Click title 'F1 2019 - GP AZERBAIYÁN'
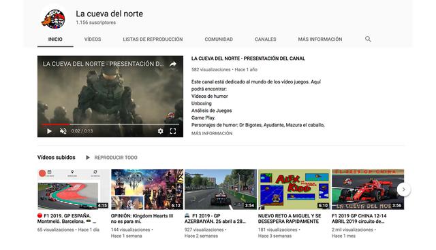The height and width of the screenshot is (250, 436). point(215,218)
